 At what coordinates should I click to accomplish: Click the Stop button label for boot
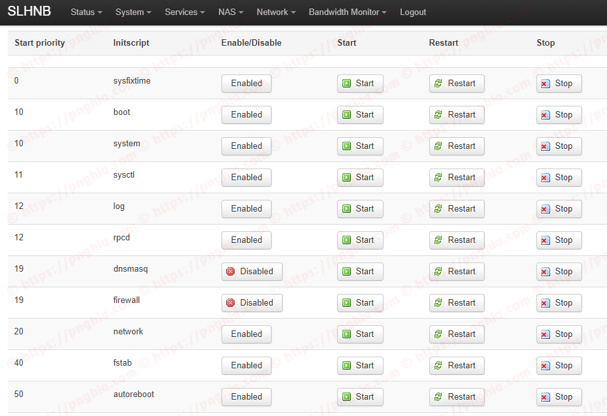tap(564, 115)
